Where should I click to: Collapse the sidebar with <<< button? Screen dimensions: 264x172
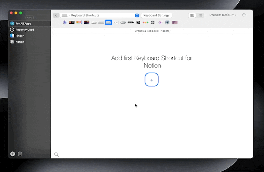29,17
